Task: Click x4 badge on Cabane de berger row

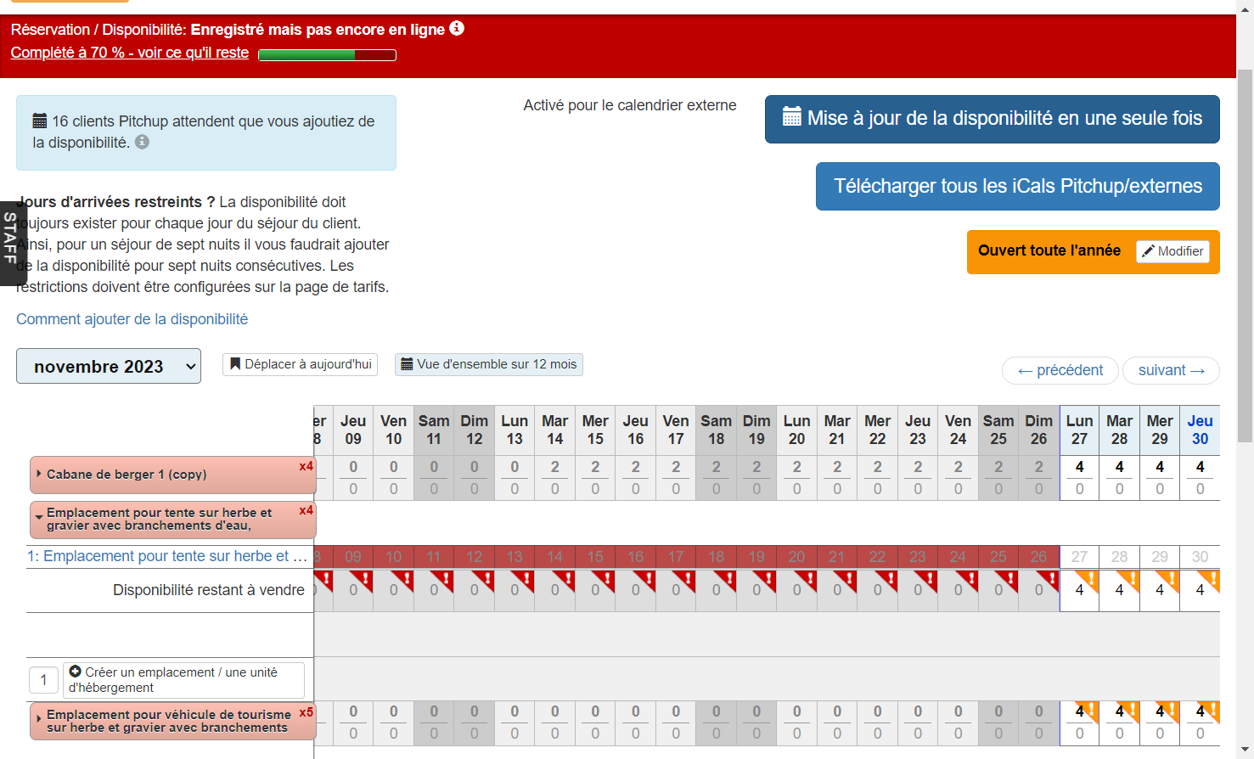Action: click(x=306, y=466)
